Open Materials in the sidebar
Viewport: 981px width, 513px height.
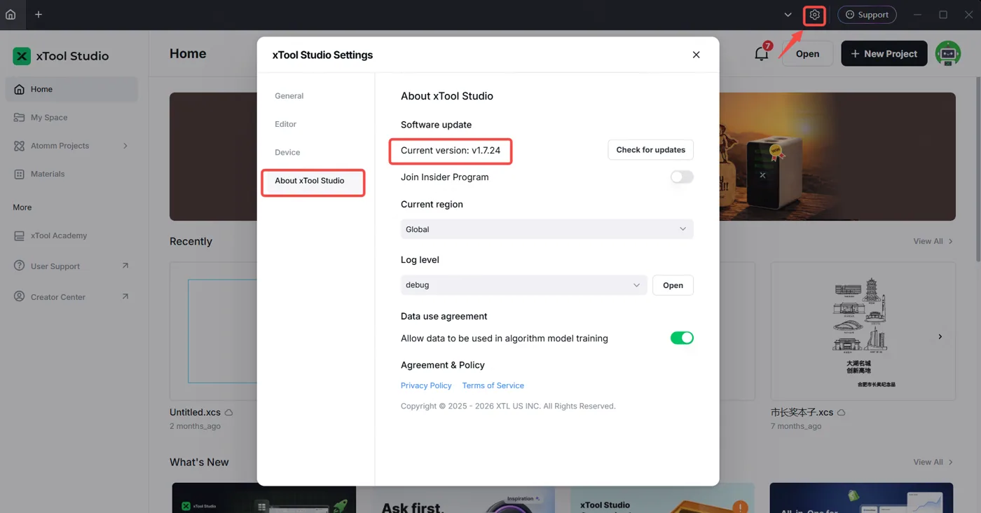tap(71, 174)
